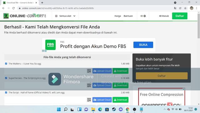Close the Free Online Compression ad
Screen dimensions: 200x113
coord(184,89)
